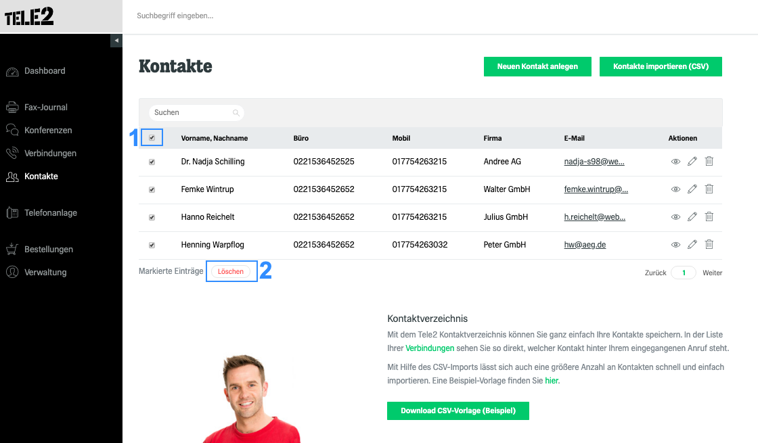Open email link femke.wintrup@...
The width and height of the screenshot is (758, 443).
pos(596,189)
